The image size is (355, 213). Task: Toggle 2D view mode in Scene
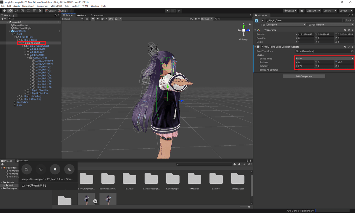tap(87, 19)
